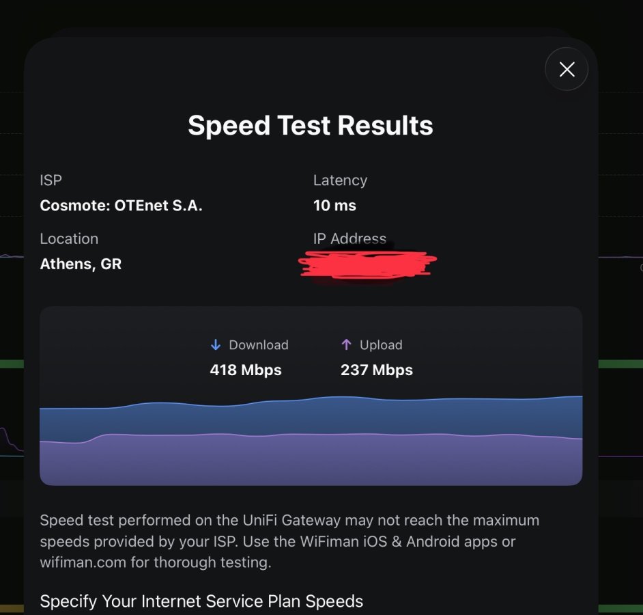Click the Upload legend label
Image resolution: width=643 pixels, height=615 pixels.
click(381, 345)
